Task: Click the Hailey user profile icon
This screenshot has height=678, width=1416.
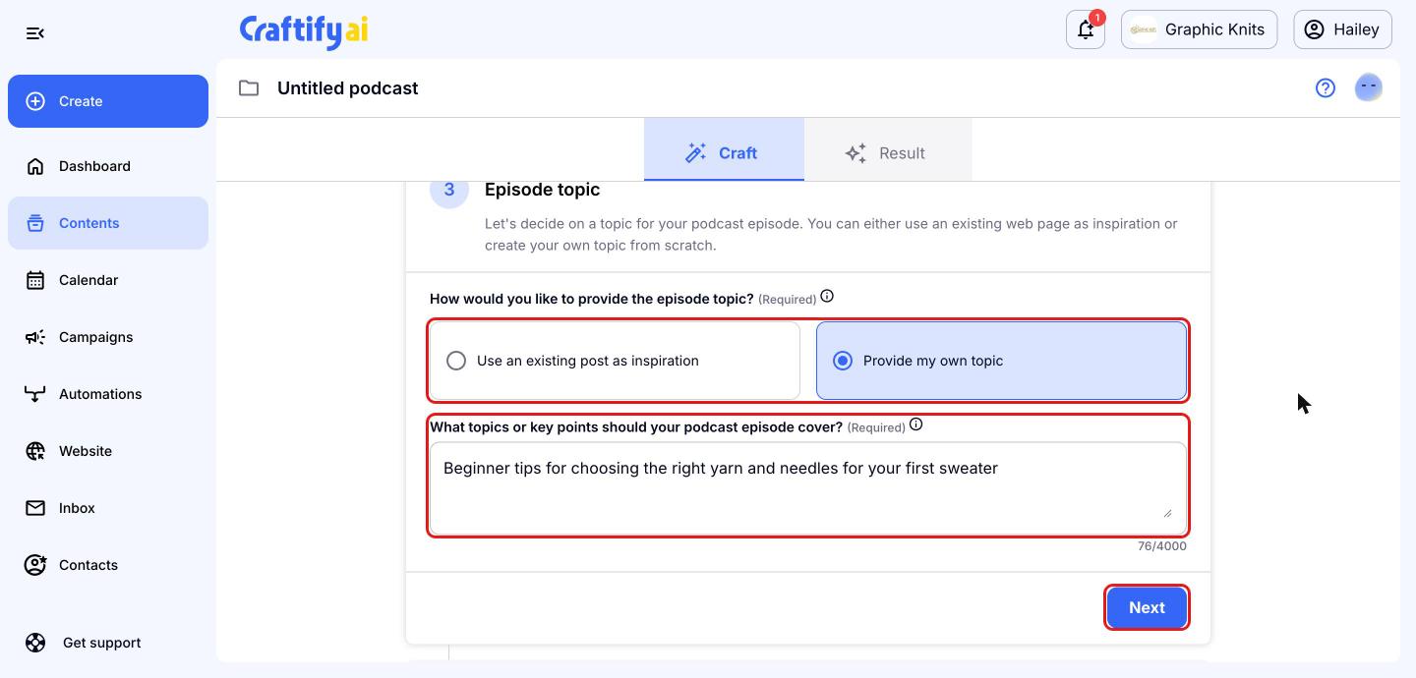Action: click(1314, 29)
